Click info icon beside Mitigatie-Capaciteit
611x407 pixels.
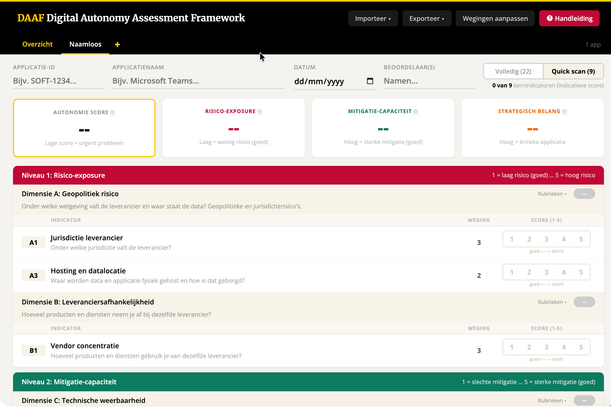(x=416, y=111)
